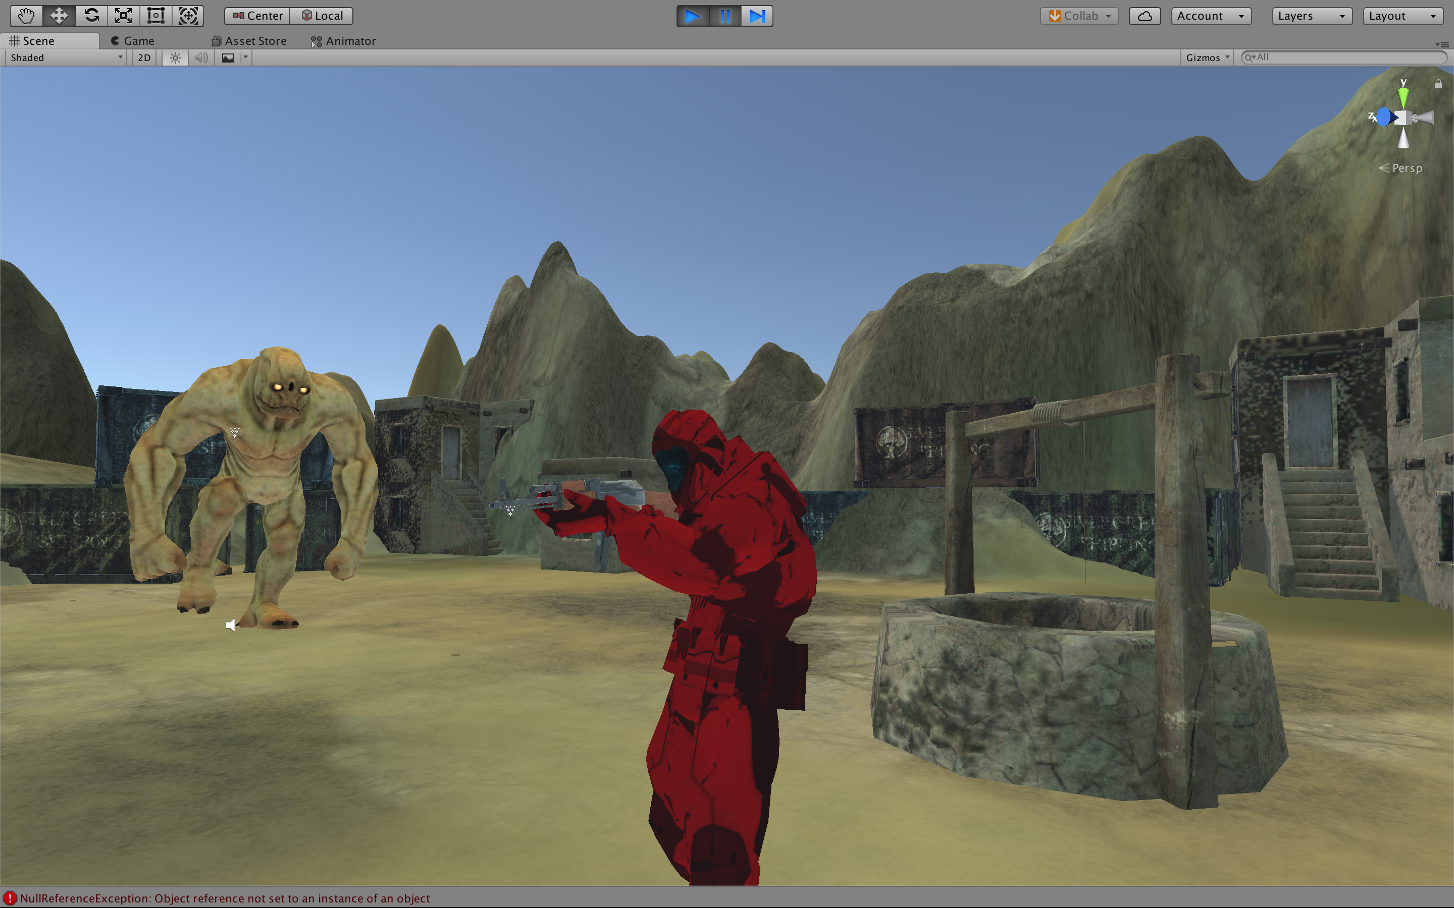Select the Move tool
This screenshot has width=1454, height=908.
(59, 16)
